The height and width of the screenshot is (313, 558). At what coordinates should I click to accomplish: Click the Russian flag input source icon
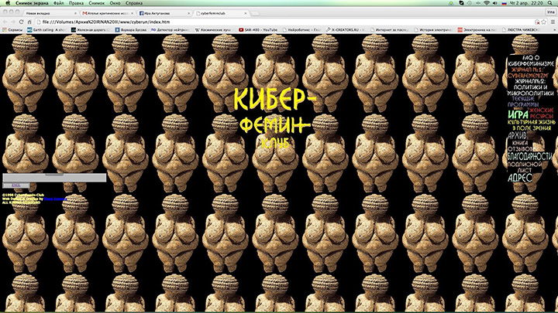(x=504, y=3)
